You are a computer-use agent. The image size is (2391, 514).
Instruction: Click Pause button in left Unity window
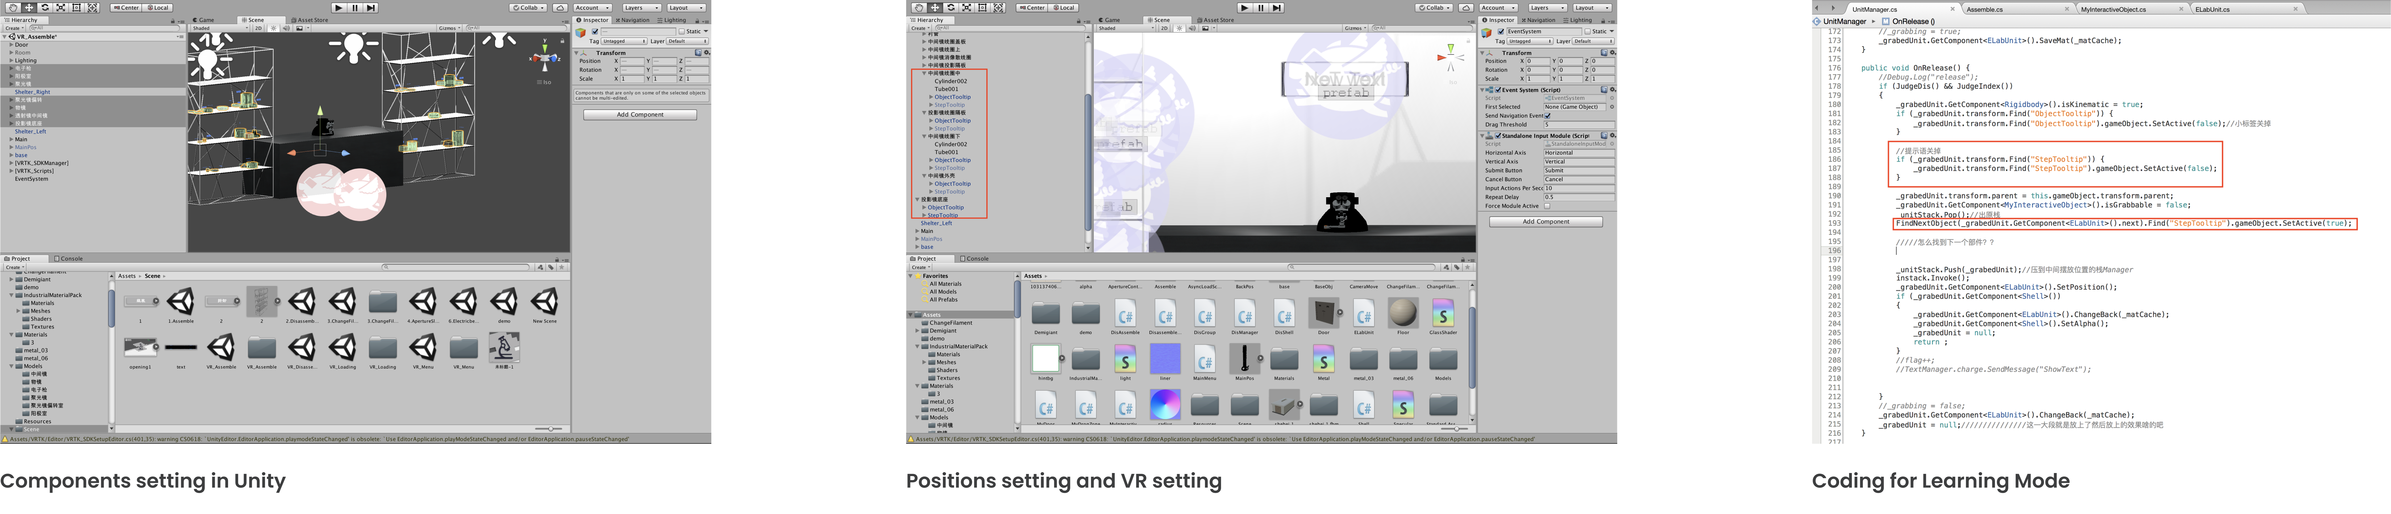[x=355, y=7]
